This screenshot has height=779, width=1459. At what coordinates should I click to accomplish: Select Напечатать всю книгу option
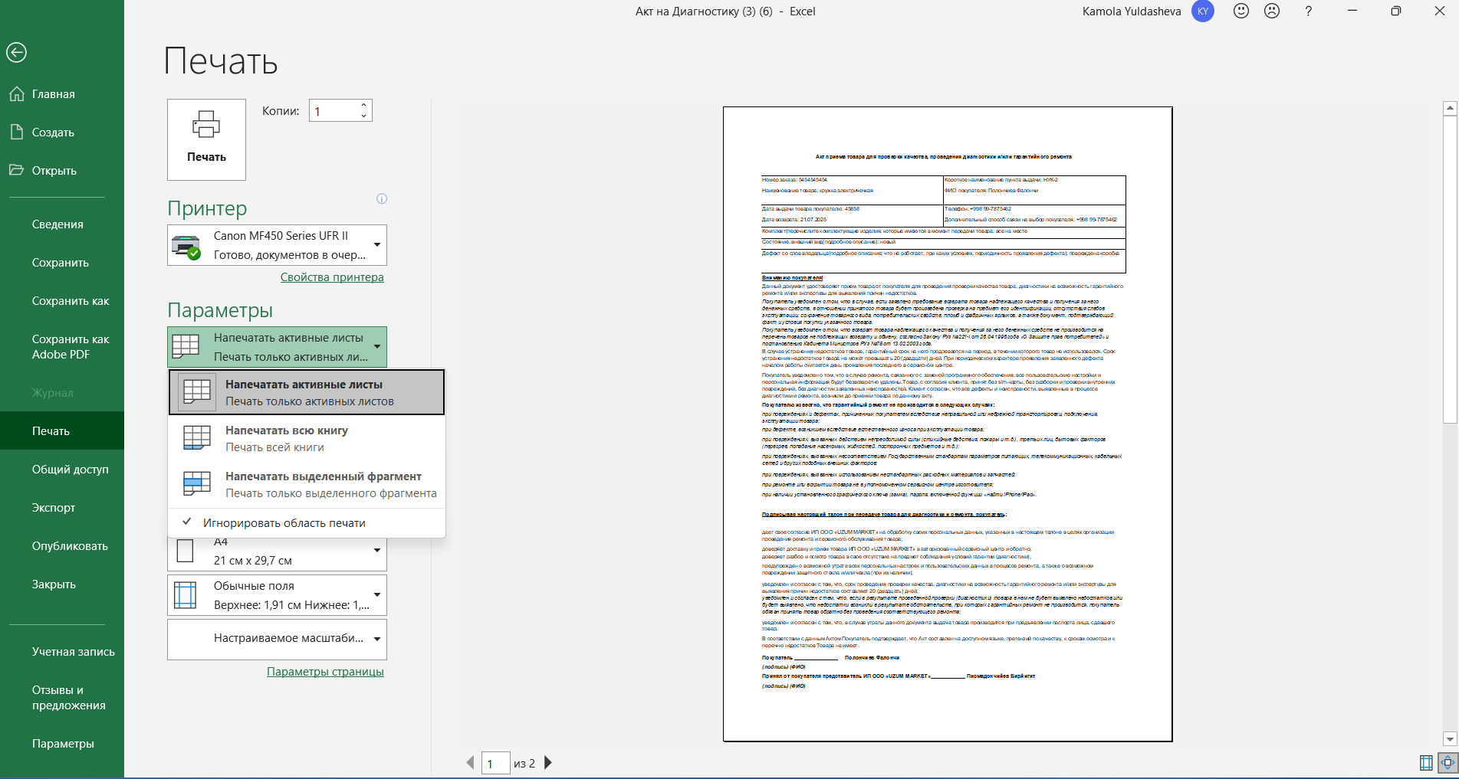click(x=307, y=438)
